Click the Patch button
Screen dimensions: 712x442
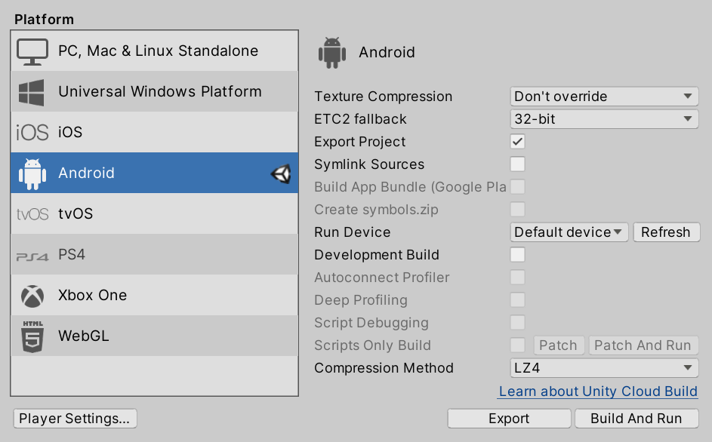559,345
